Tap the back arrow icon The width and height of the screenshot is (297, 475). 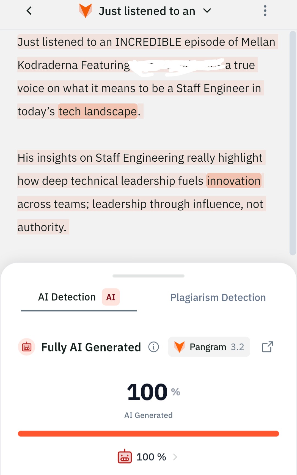click(29, 11)
